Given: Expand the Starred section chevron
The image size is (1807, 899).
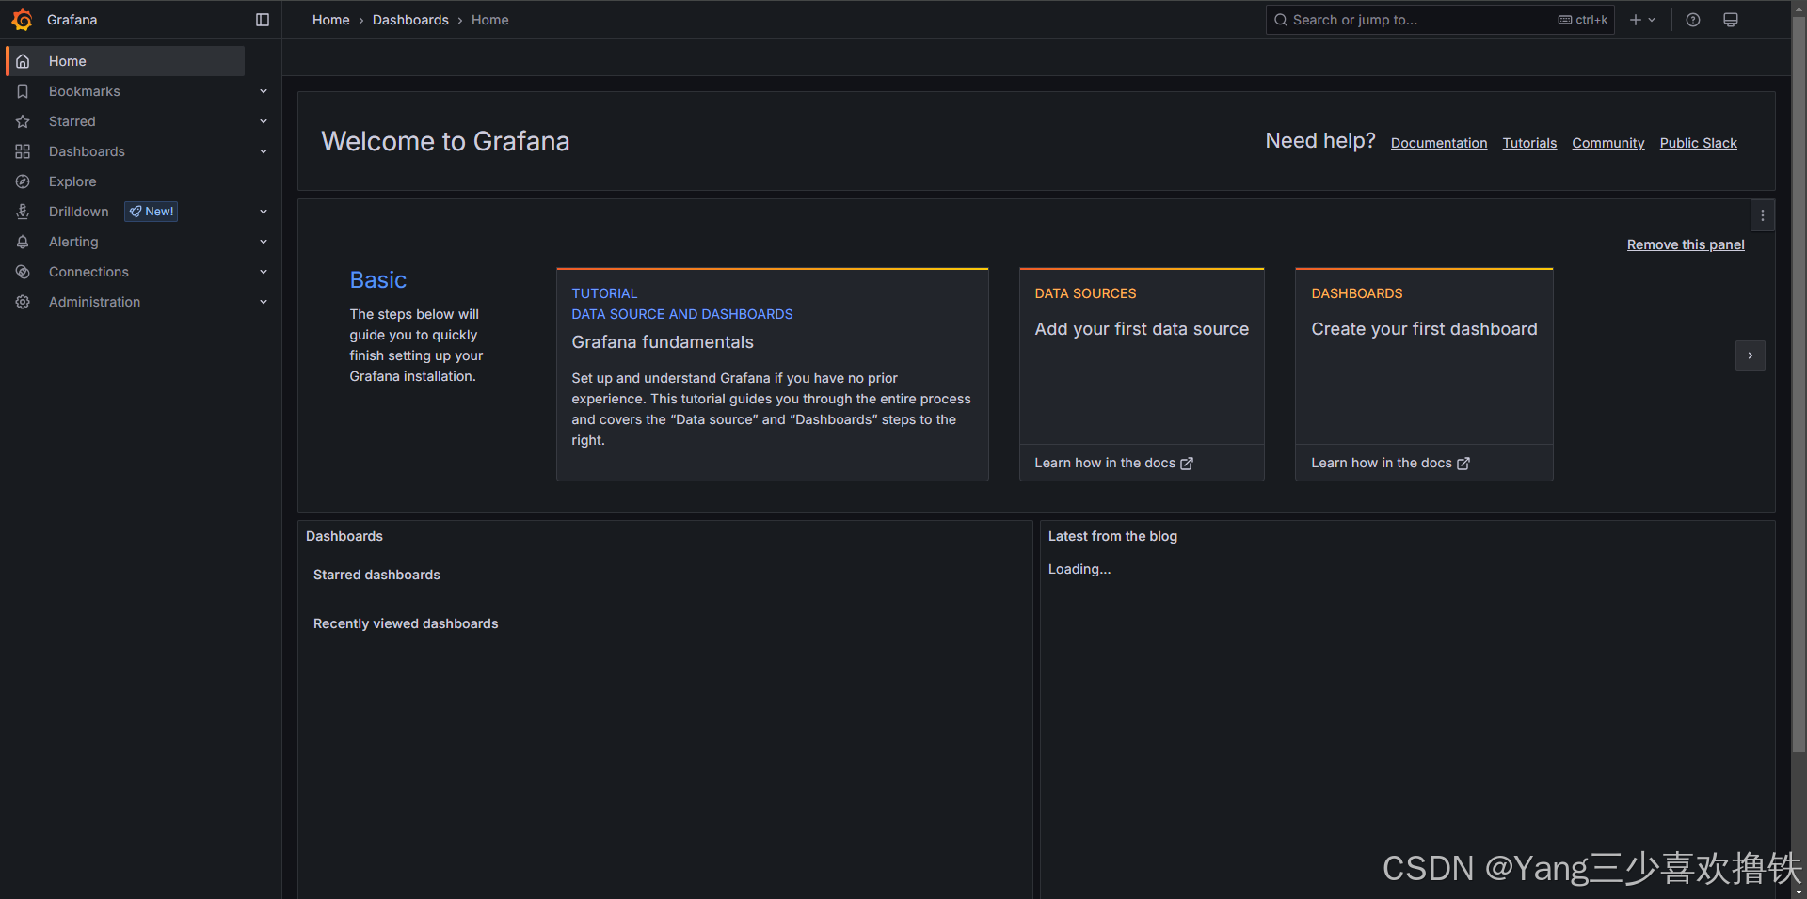Looking at the screenshot, I should click(x=264, y=121).
